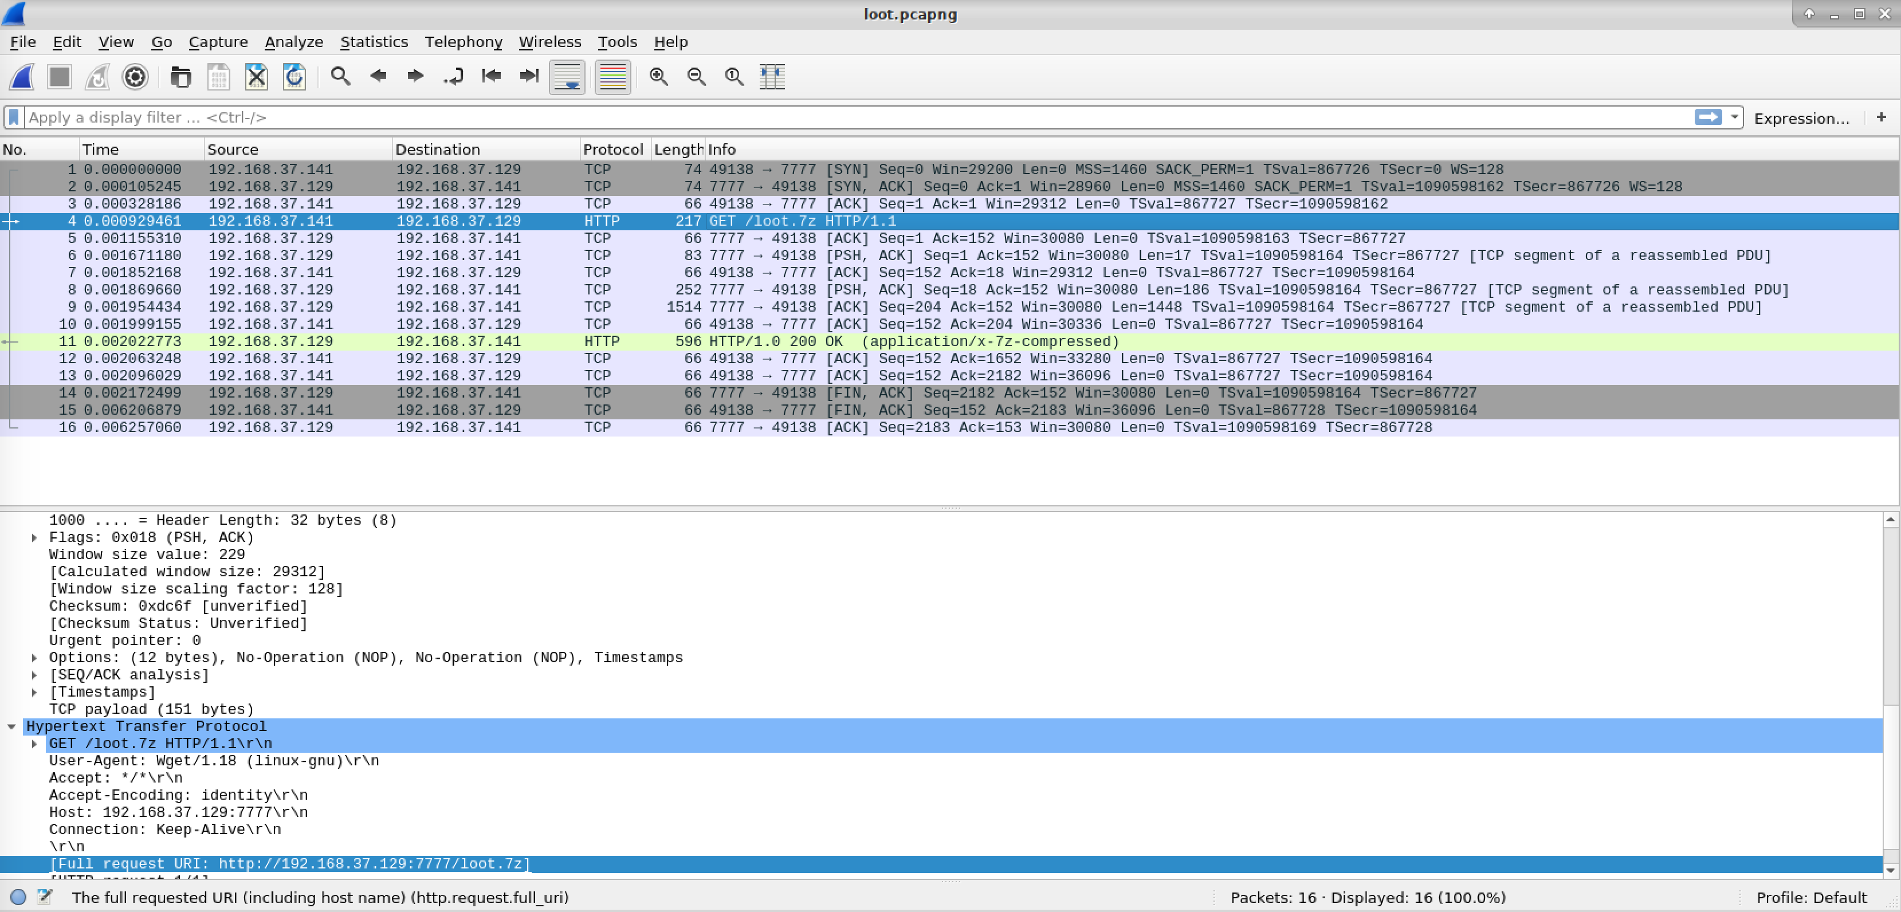This screenshot has height=912, width=1901.
Task: Open a capture file icon
Action: tap(181, 77)
